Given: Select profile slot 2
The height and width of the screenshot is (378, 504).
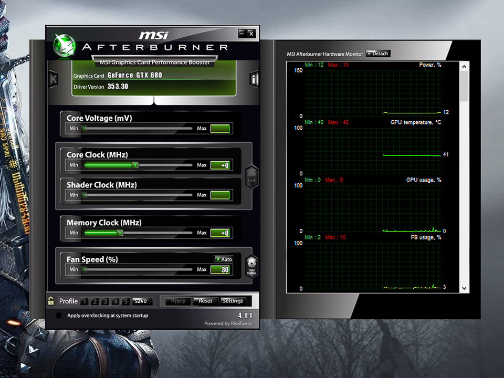Looking at the screenshot, I should click(x=95, y=301).
